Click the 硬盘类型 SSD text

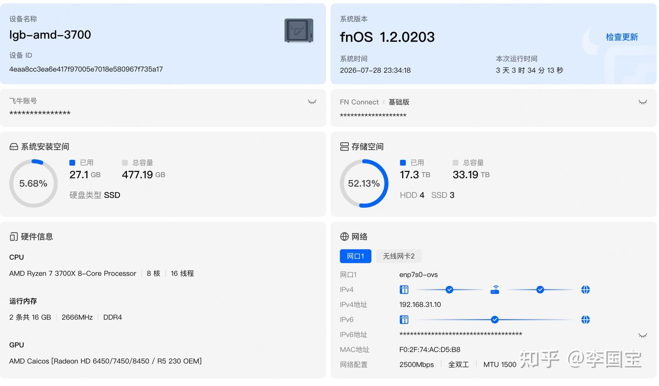[95, 195]
